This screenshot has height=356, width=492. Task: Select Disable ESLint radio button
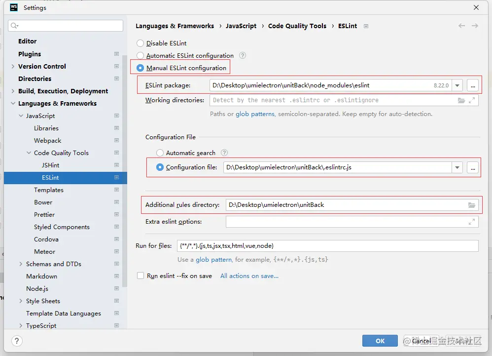click(141, 43)
